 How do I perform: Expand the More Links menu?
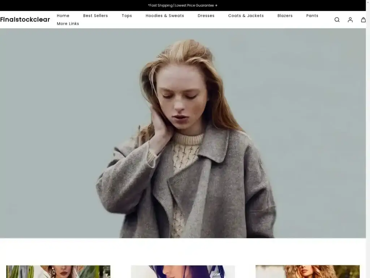point(68,24)
